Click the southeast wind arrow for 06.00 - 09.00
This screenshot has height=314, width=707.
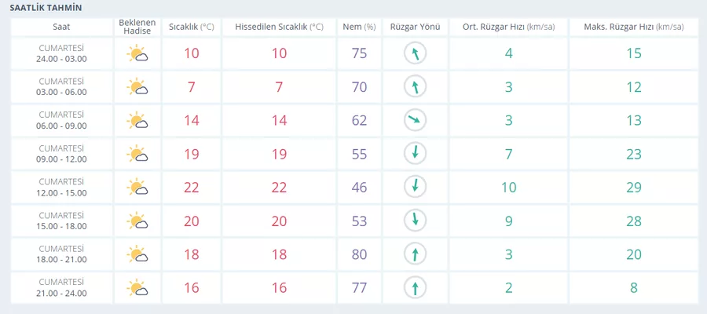[x=414, y=121]
